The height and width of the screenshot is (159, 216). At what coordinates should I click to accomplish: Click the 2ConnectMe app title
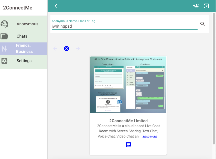pos(18,8)
